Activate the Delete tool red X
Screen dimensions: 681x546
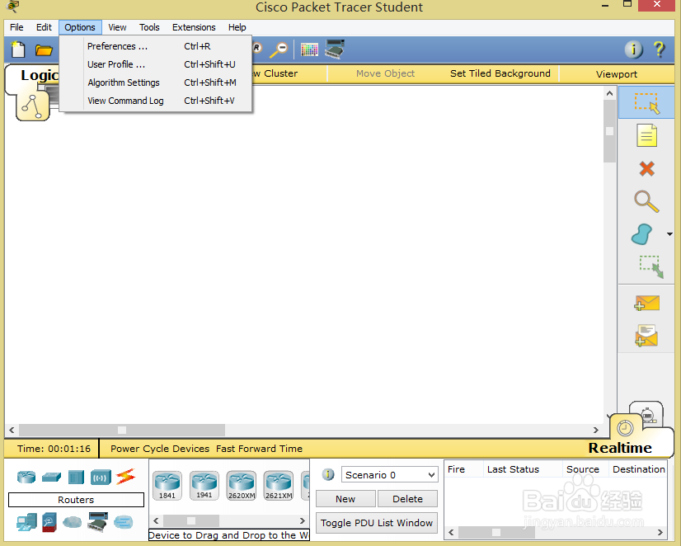tap(646, 168)
